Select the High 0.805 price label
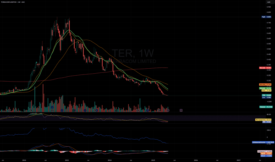The image size is (275, 162). (266, 17)
